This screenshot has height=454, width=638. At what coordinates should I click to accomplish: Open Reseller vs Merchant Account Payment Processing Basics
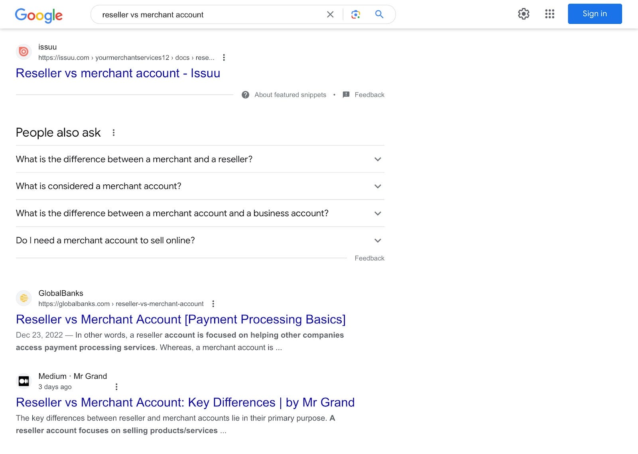tap(181, 319)
